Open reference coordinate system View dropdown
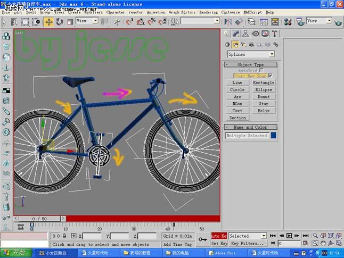This screenshot has height=258, width=344. 95,21
